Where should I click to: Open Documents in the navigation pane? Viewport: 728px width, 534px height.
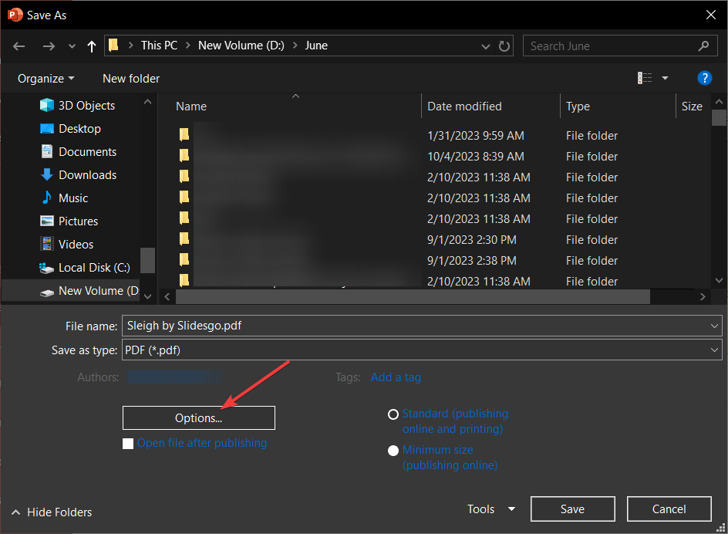pos(79,152)
